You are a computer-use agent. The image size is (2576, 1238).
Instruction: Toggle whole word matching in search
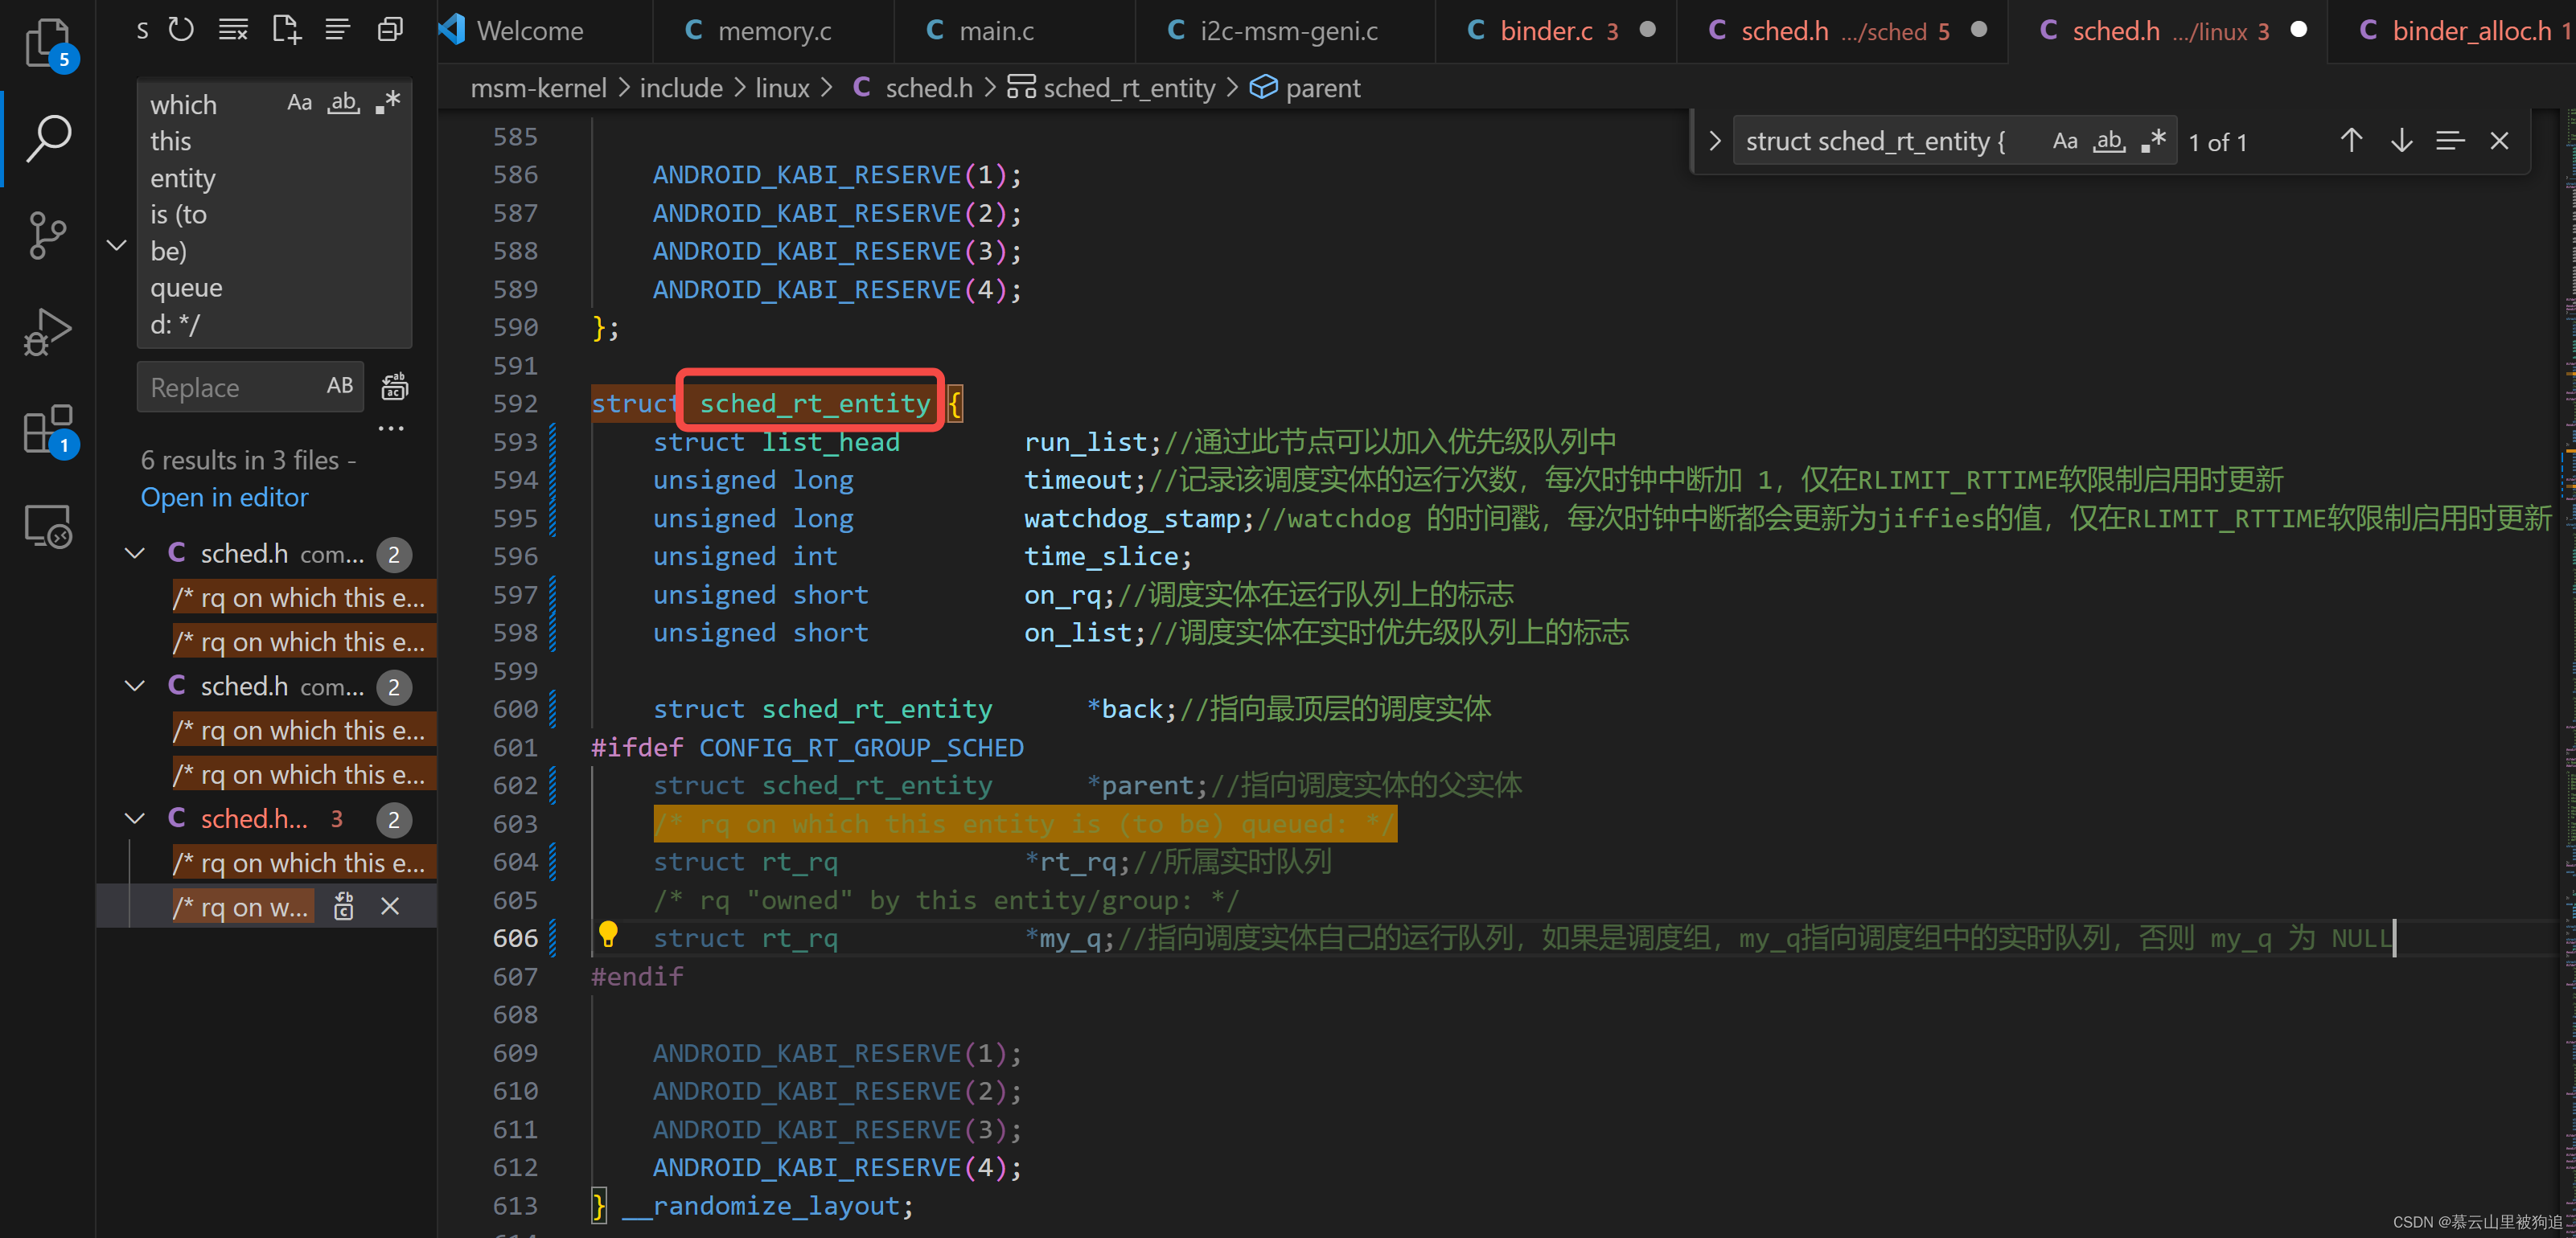pos(343,101)
